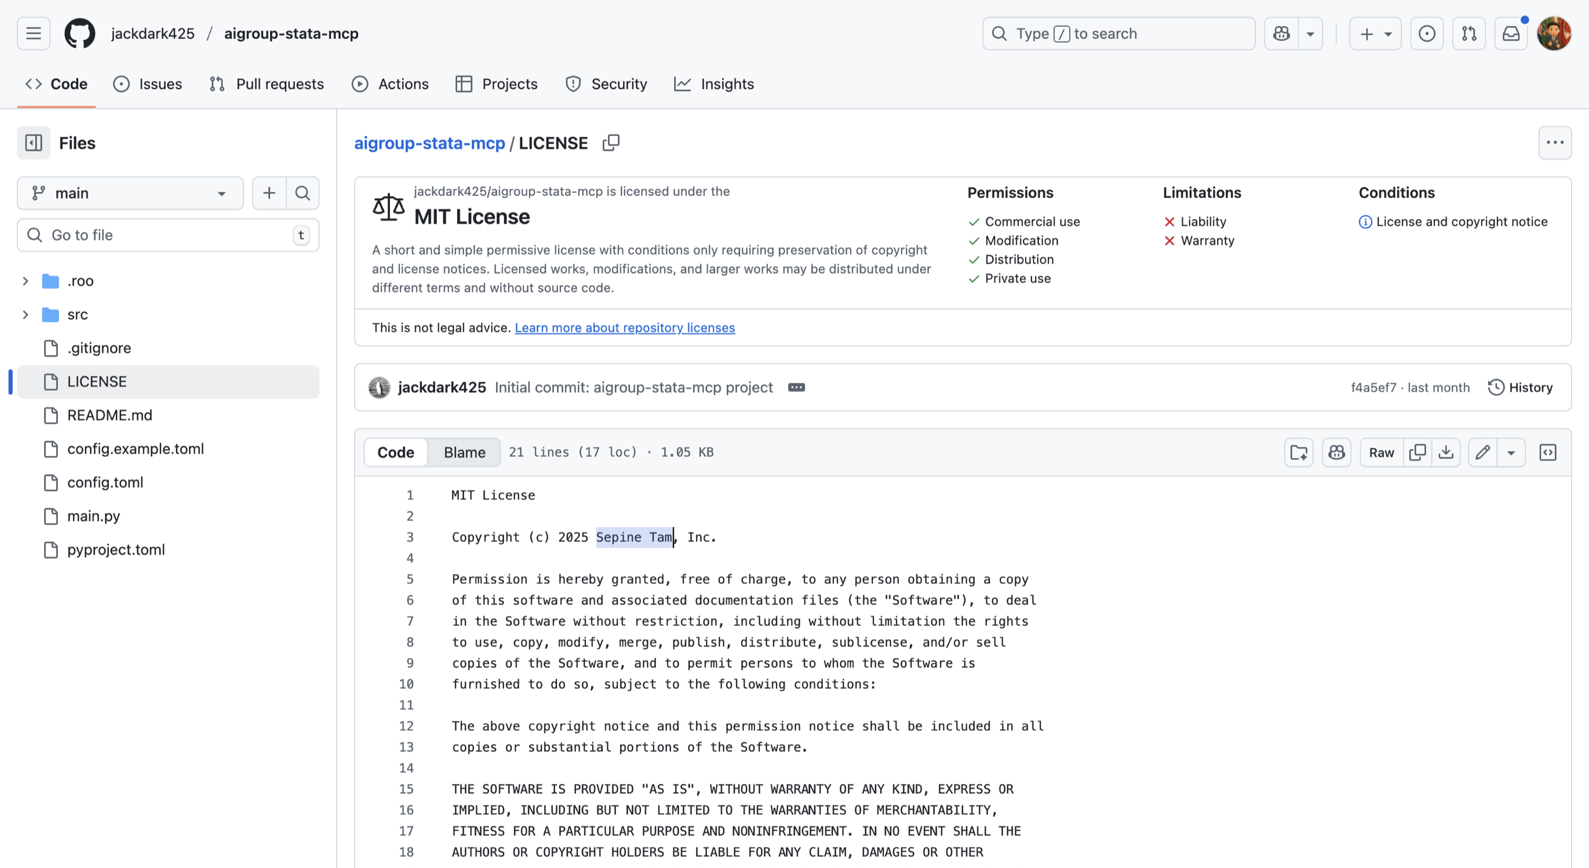Add file with plus button beside branch
Image resolution: width=1589 pixels, height=868 pixels.
[x=269, y=193]
